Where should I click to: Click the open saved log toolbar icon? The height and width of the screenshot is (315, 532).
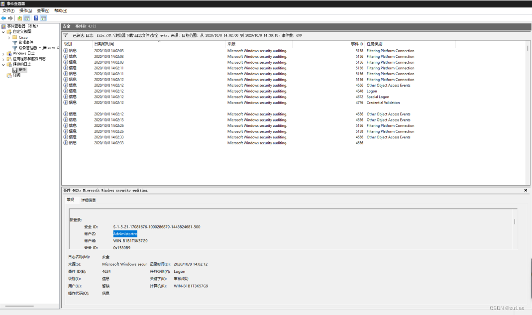click(x=19, y=18)
